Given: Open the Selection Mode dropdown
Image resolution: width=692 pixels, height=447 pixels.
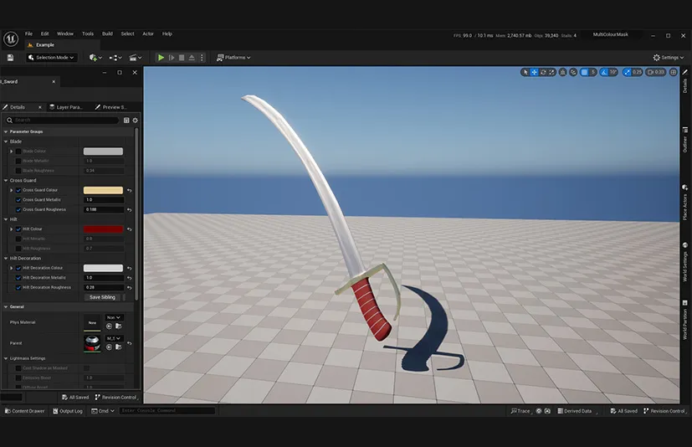Looking at the screenshot, I should [x=51, y=58].
